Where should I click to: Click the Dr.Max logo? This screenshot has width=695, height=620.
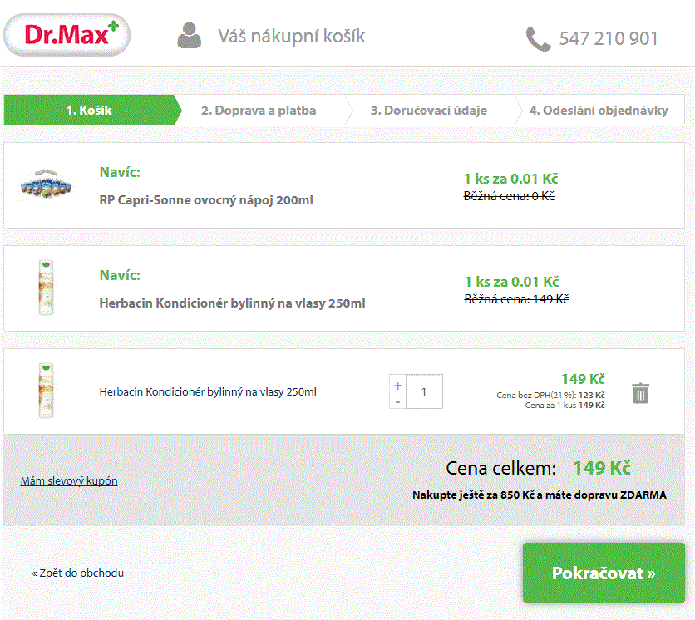click(x=67, y=35)
